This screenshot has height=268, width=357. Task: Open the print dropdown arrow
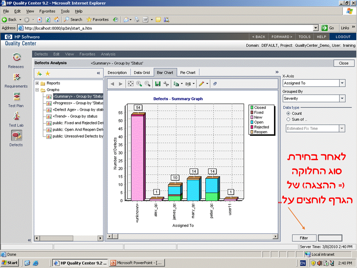(x=193, y=84)
